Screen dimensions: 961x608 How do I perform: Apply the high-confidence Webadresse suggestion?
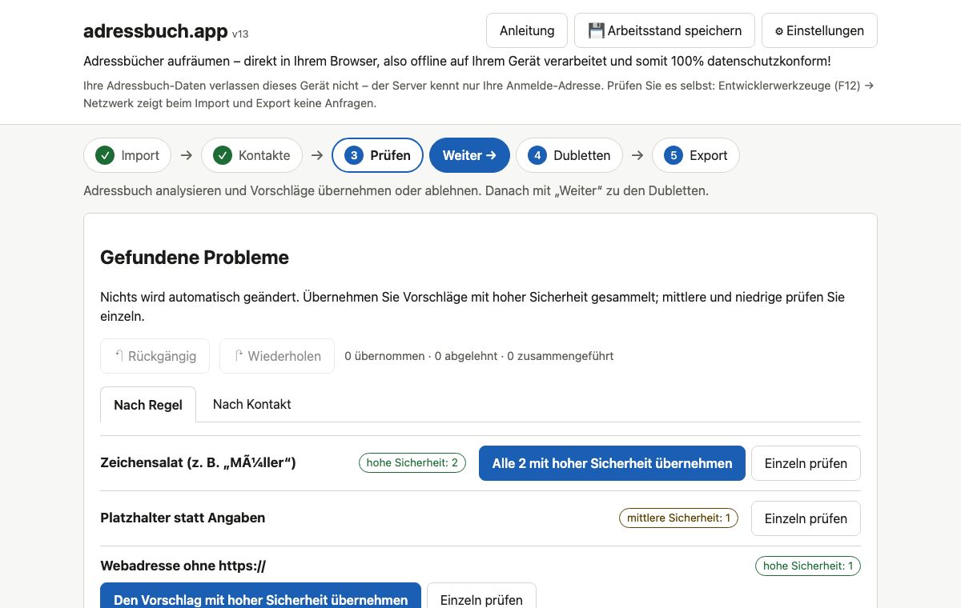[x=260, y=599]
